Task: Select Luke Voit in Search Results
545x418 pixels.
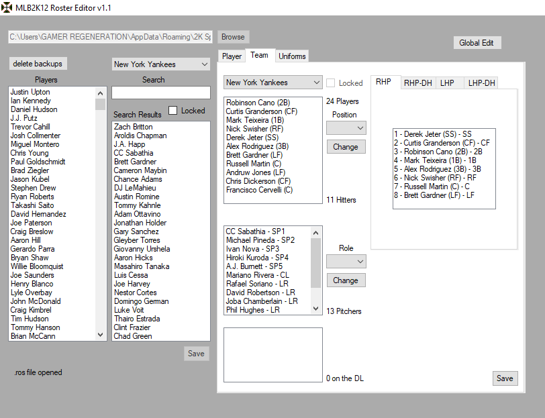Action: pos(129,310)
